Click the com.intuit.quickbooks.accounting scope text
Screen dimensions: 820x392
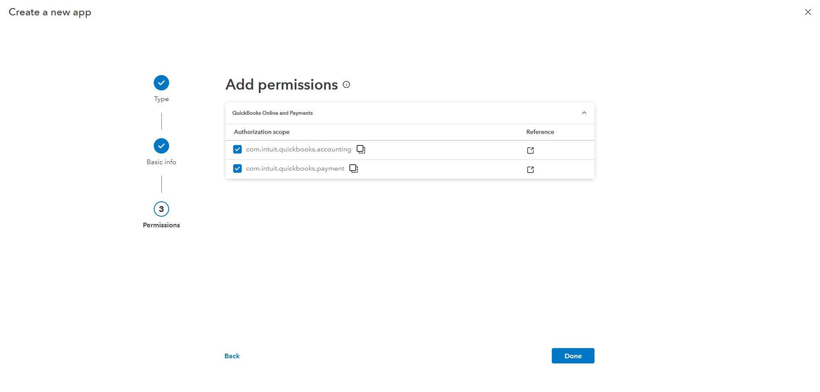click(299, 149)
